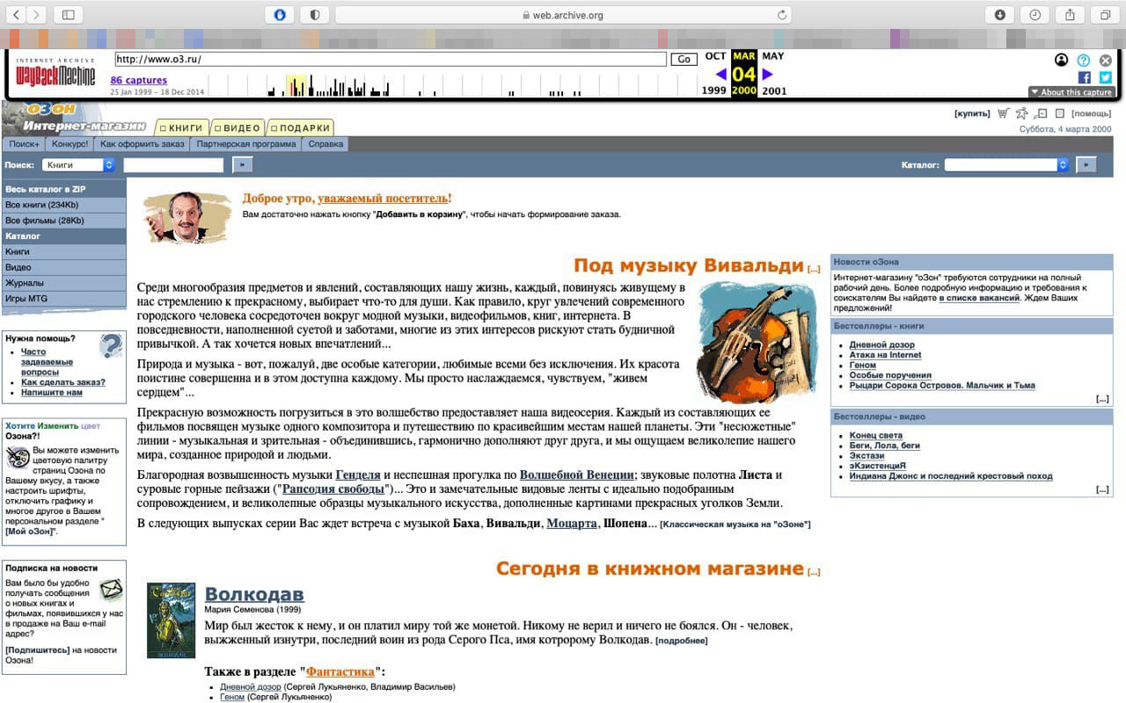Click the Wayback URL input field
The image size is (1126, 703).
[x=391, y=60]
